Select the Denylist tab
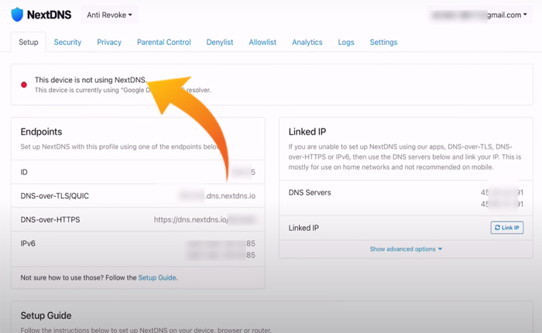 (x=220, y=43)
